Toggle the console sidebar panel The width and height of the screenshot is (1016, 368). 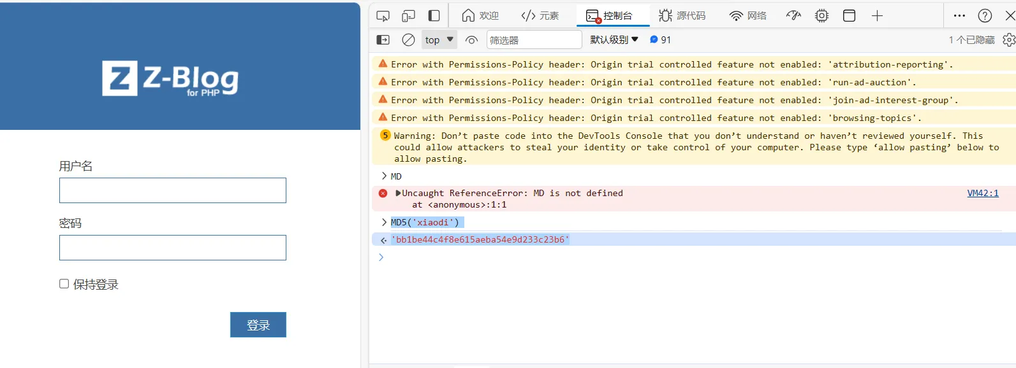383,40
